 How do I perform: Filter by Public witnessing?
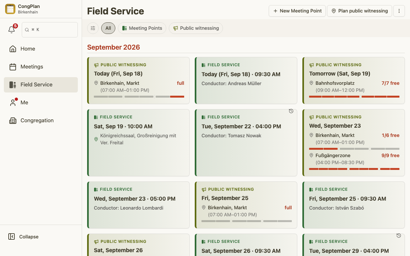[196, 28]
